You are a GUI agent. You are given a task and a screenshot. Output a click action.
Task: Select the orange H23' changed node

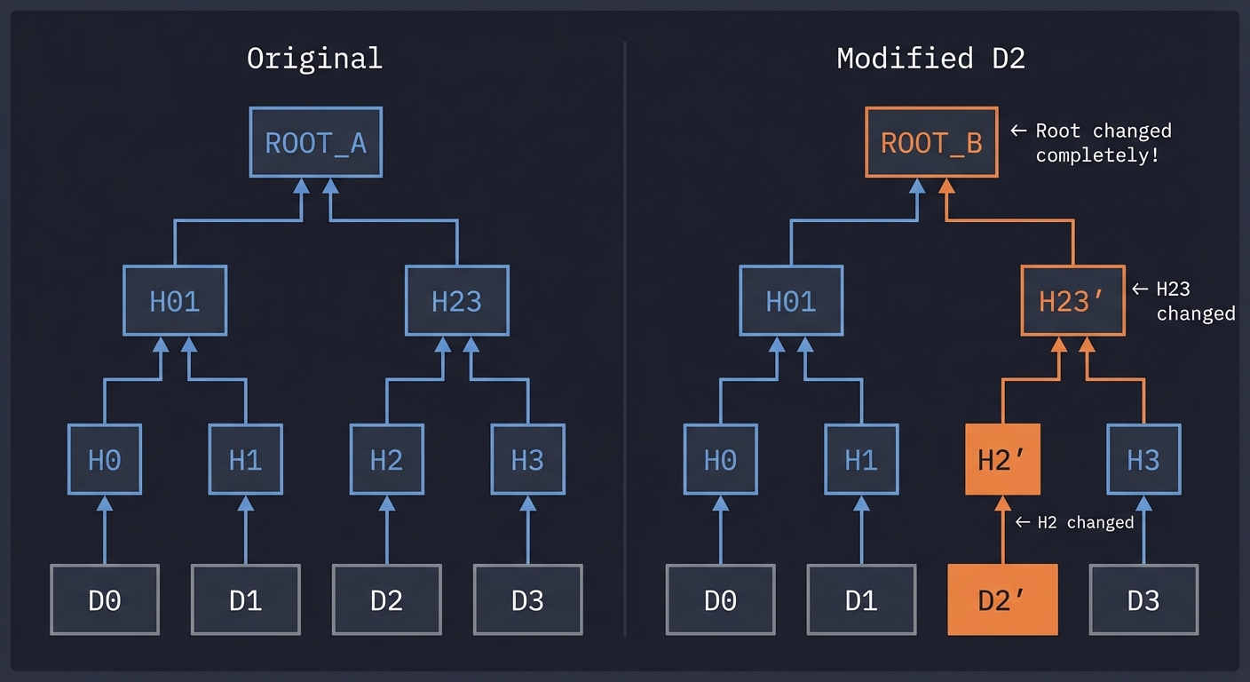1072,300
